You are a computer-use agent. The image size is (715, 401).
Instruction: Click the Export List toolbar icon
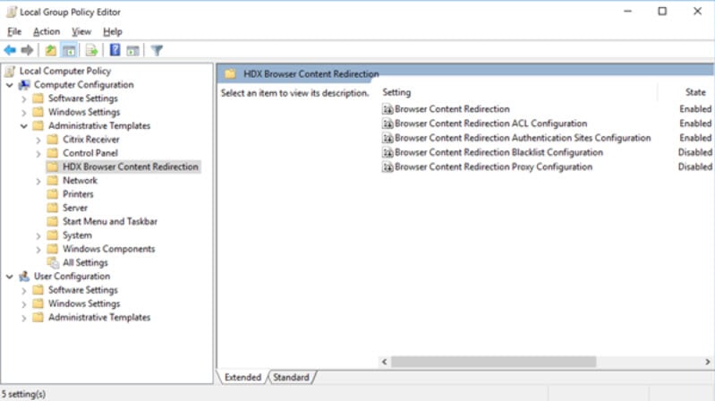(x=91, y=50)
